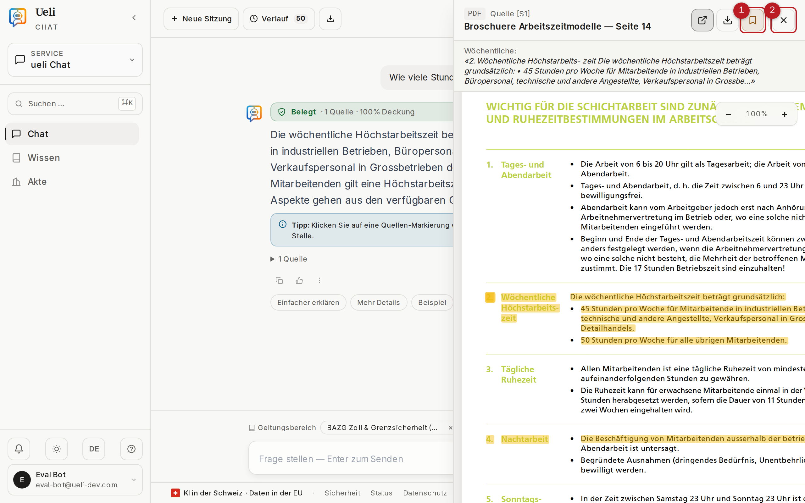The image size is (805, 503).
Task: Click the Beispiel suggestion chip
Action: pos(432,302)
